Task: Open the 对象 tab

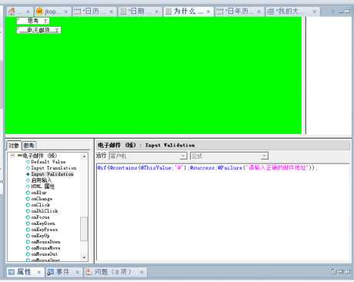Action: 14,146
